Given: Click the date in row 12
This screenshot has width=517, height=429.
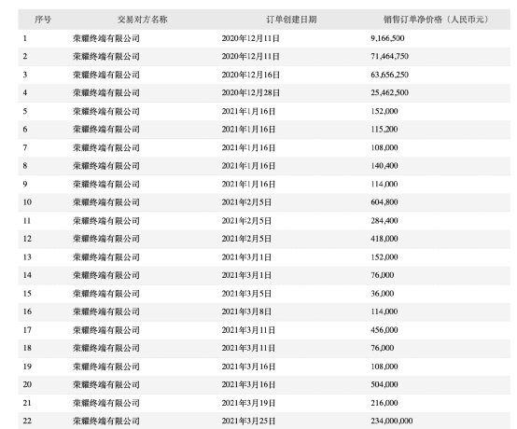Looking at the screenshot, I should coord(246,239).
